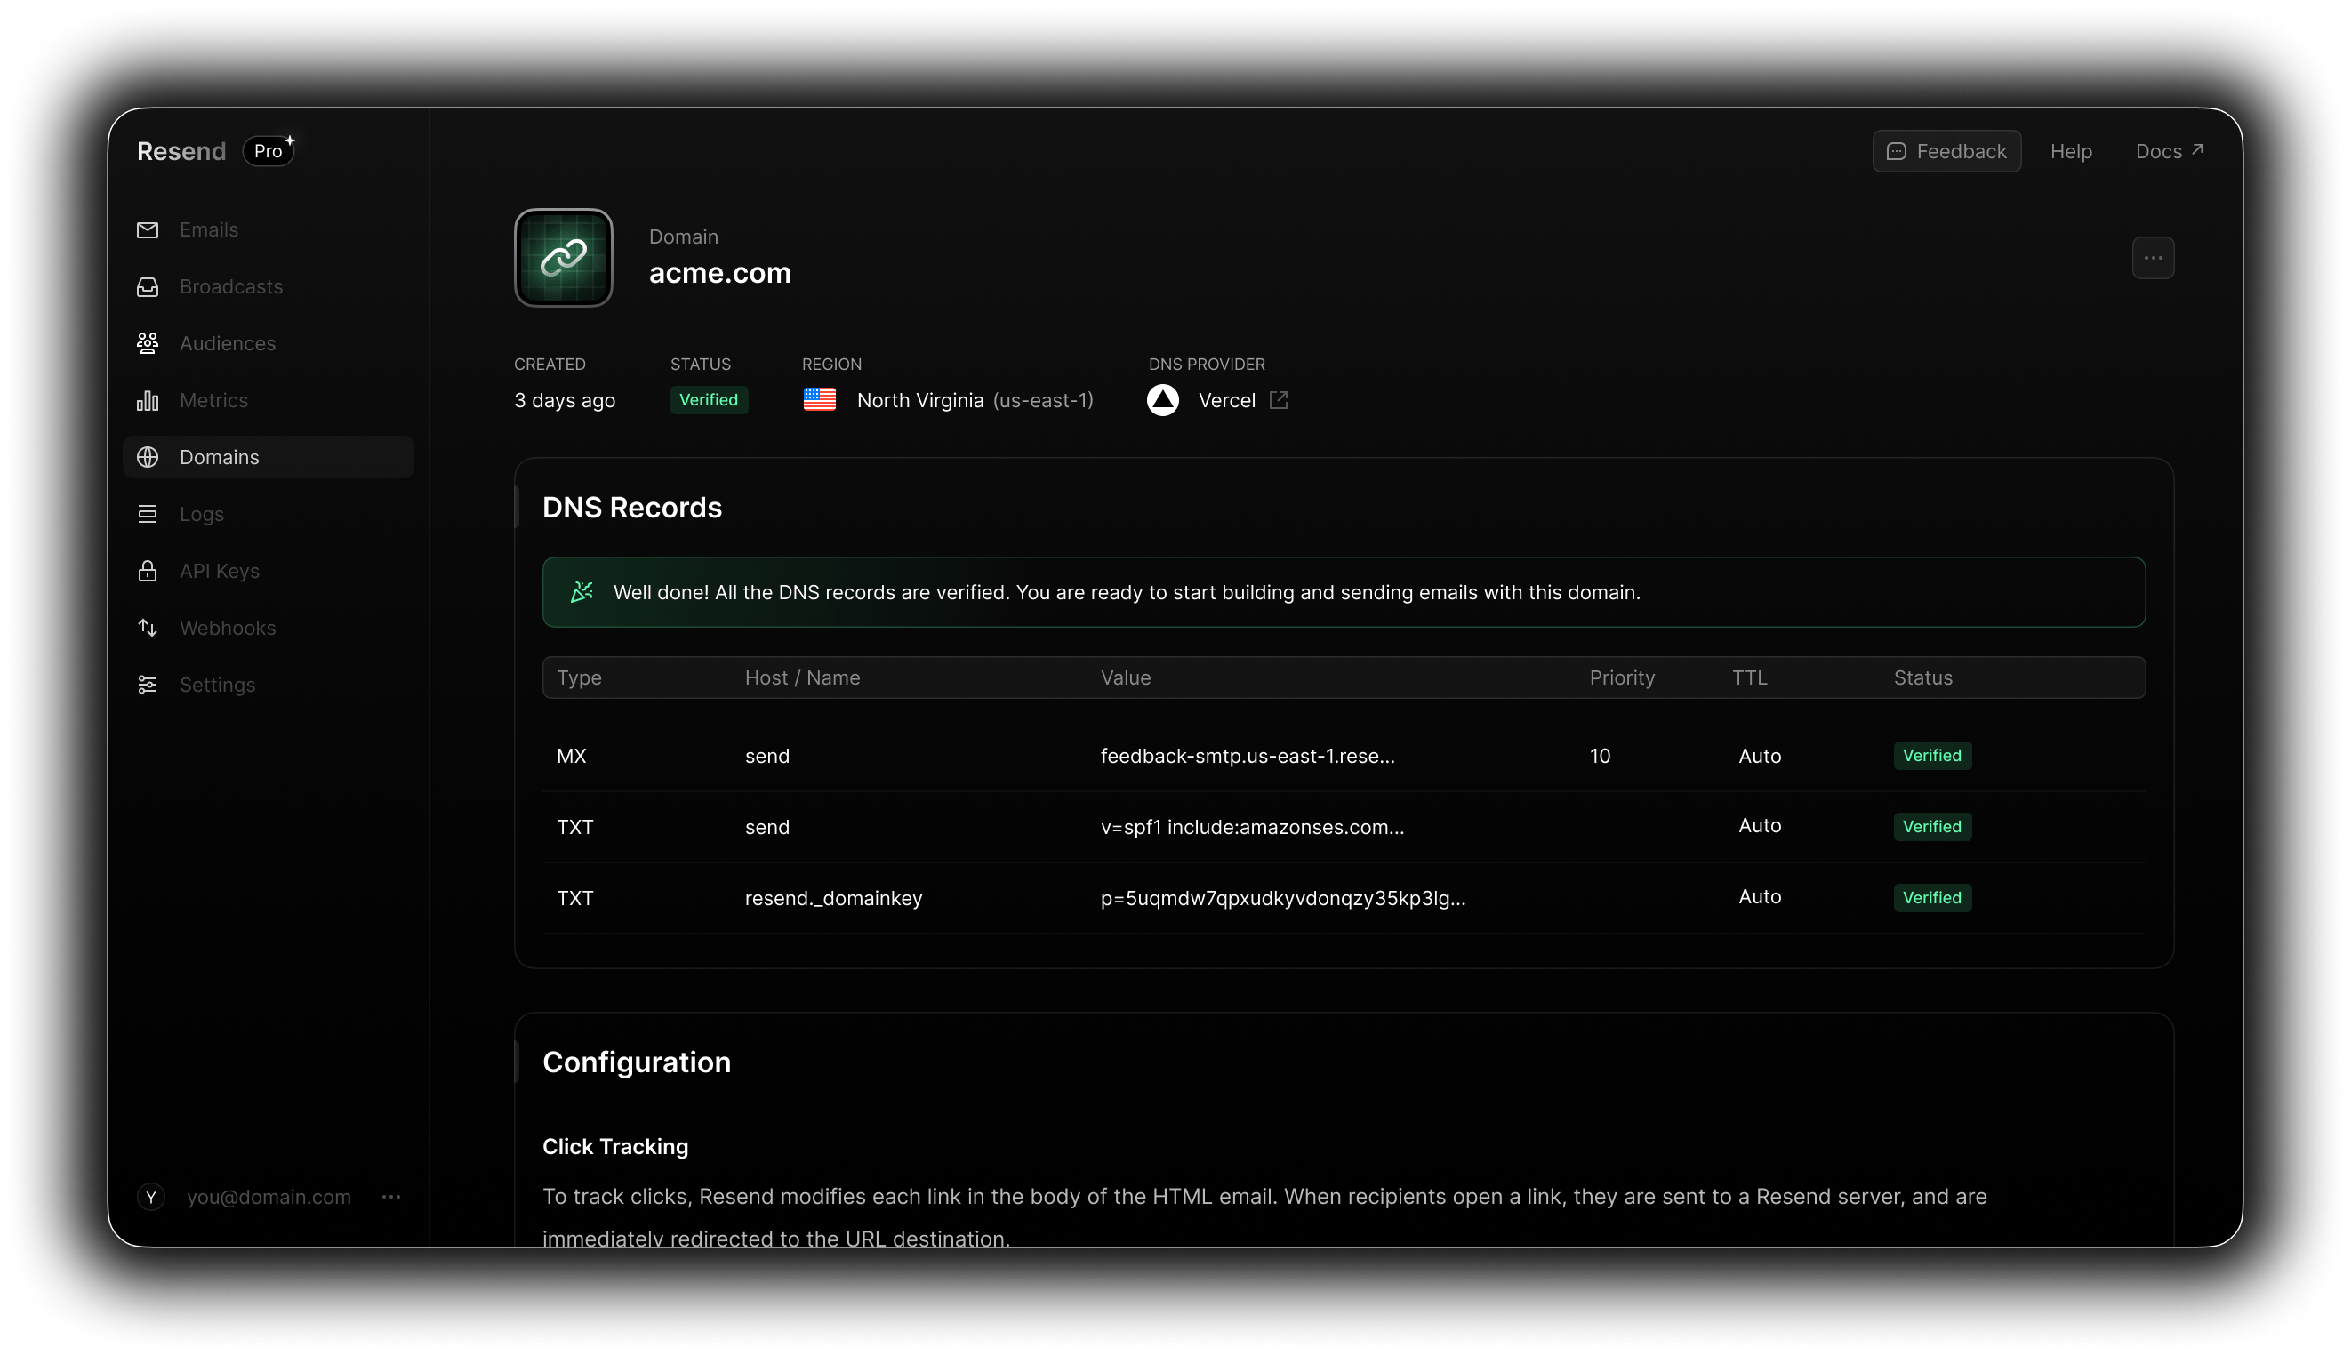The image size is (2351, 1355).
Task: Click the Logs list icon
Action: (147, 514)
